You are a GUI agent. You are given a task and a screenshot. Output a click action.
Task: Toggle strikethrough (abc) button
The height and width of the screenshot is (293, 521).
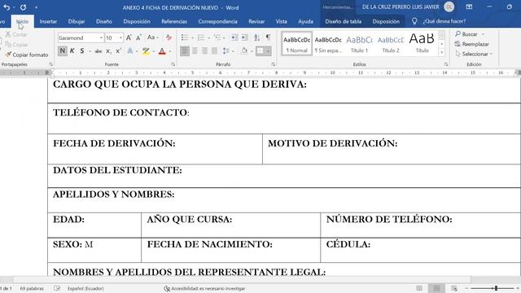(99, 51)
